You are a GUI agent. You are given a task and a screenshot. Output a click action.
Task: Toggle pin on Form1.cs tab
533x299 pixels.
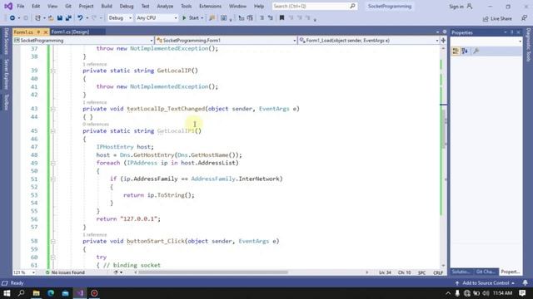(x=38, y=32)
